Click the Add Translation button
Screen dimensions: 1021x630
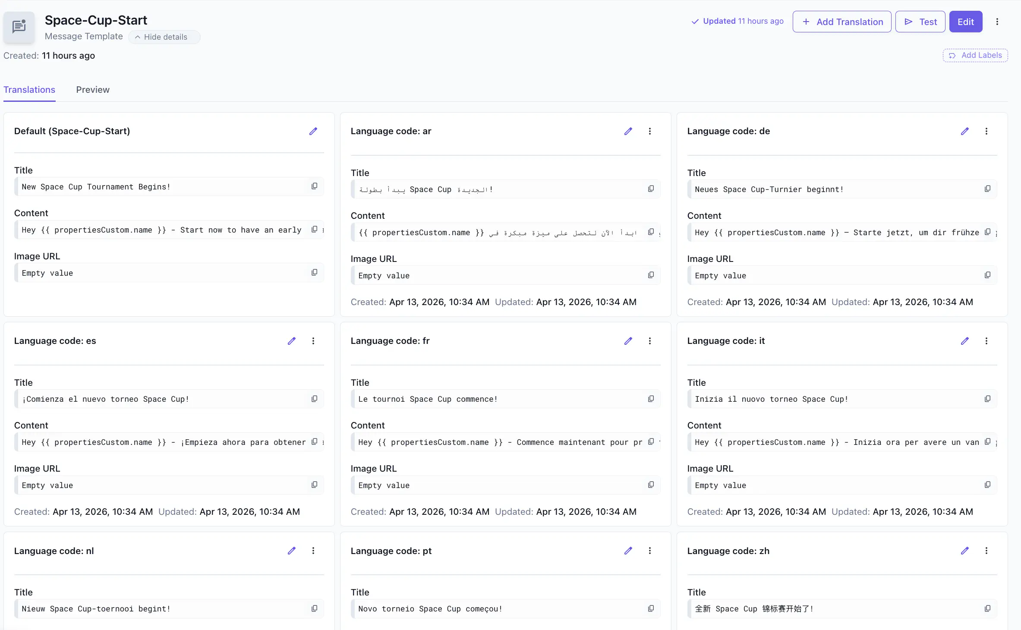(x=842, y=22)
